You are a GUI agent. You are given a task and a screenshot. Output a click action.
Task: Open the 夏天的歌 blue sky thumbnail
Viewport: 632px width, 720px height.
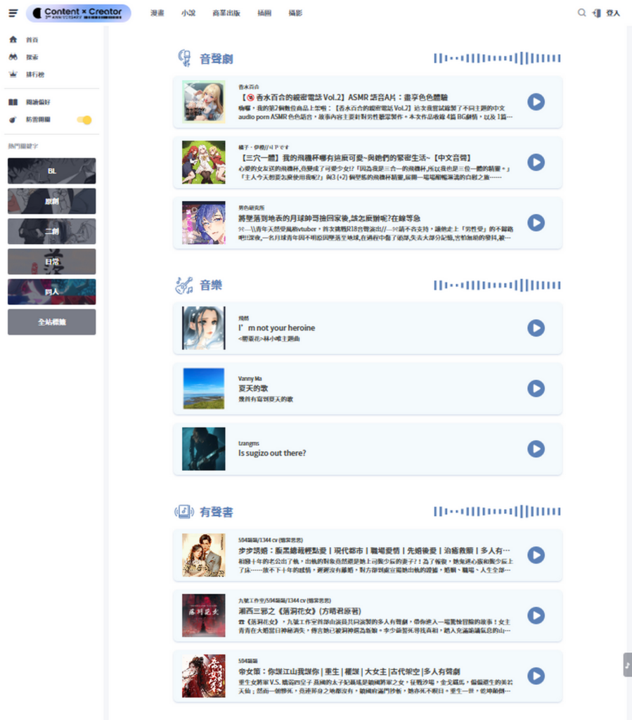pos(204,388)
